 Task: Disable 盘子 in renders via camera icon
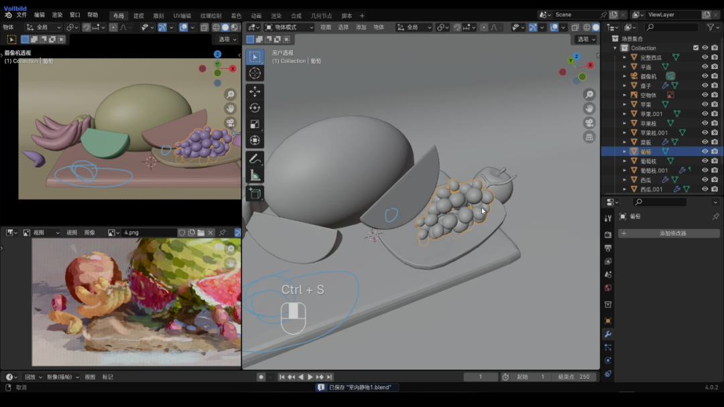pos(715,85)
